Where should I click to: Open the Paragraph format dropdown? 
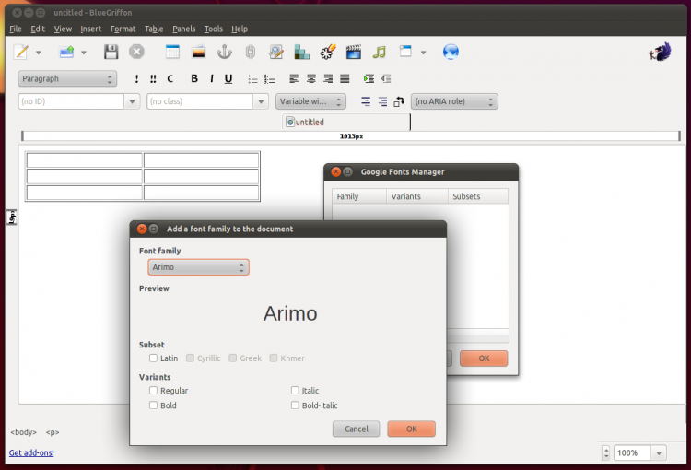coord(67,79)
